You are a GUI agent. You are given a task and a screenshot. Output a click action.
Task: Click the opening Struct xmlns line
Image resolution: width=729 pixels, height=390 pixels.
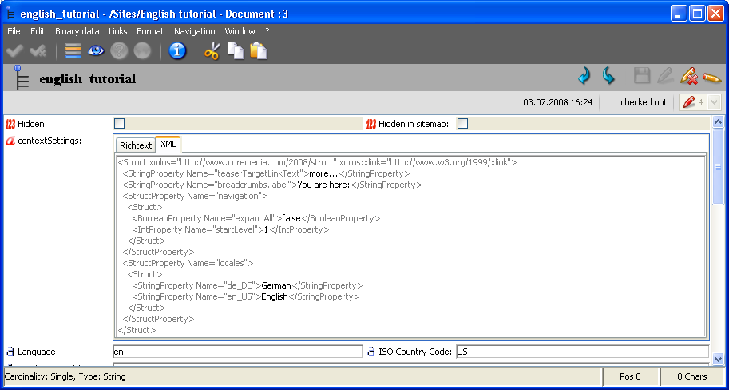coord(318,162)
